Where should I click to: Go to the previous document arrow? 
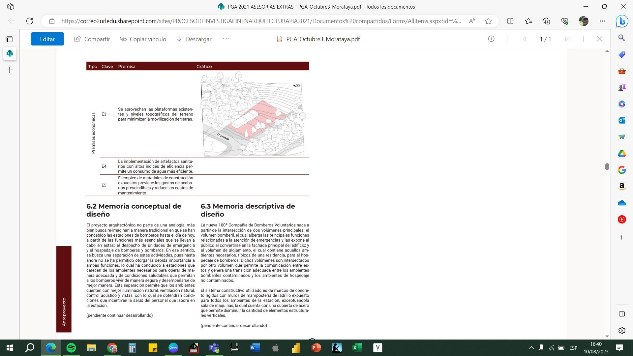click(x=523, y=39)
